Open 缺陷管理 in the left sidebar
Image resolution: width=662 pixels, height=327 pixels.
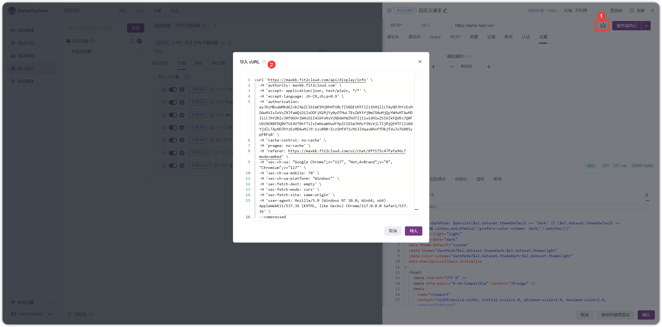pos(26,81)
